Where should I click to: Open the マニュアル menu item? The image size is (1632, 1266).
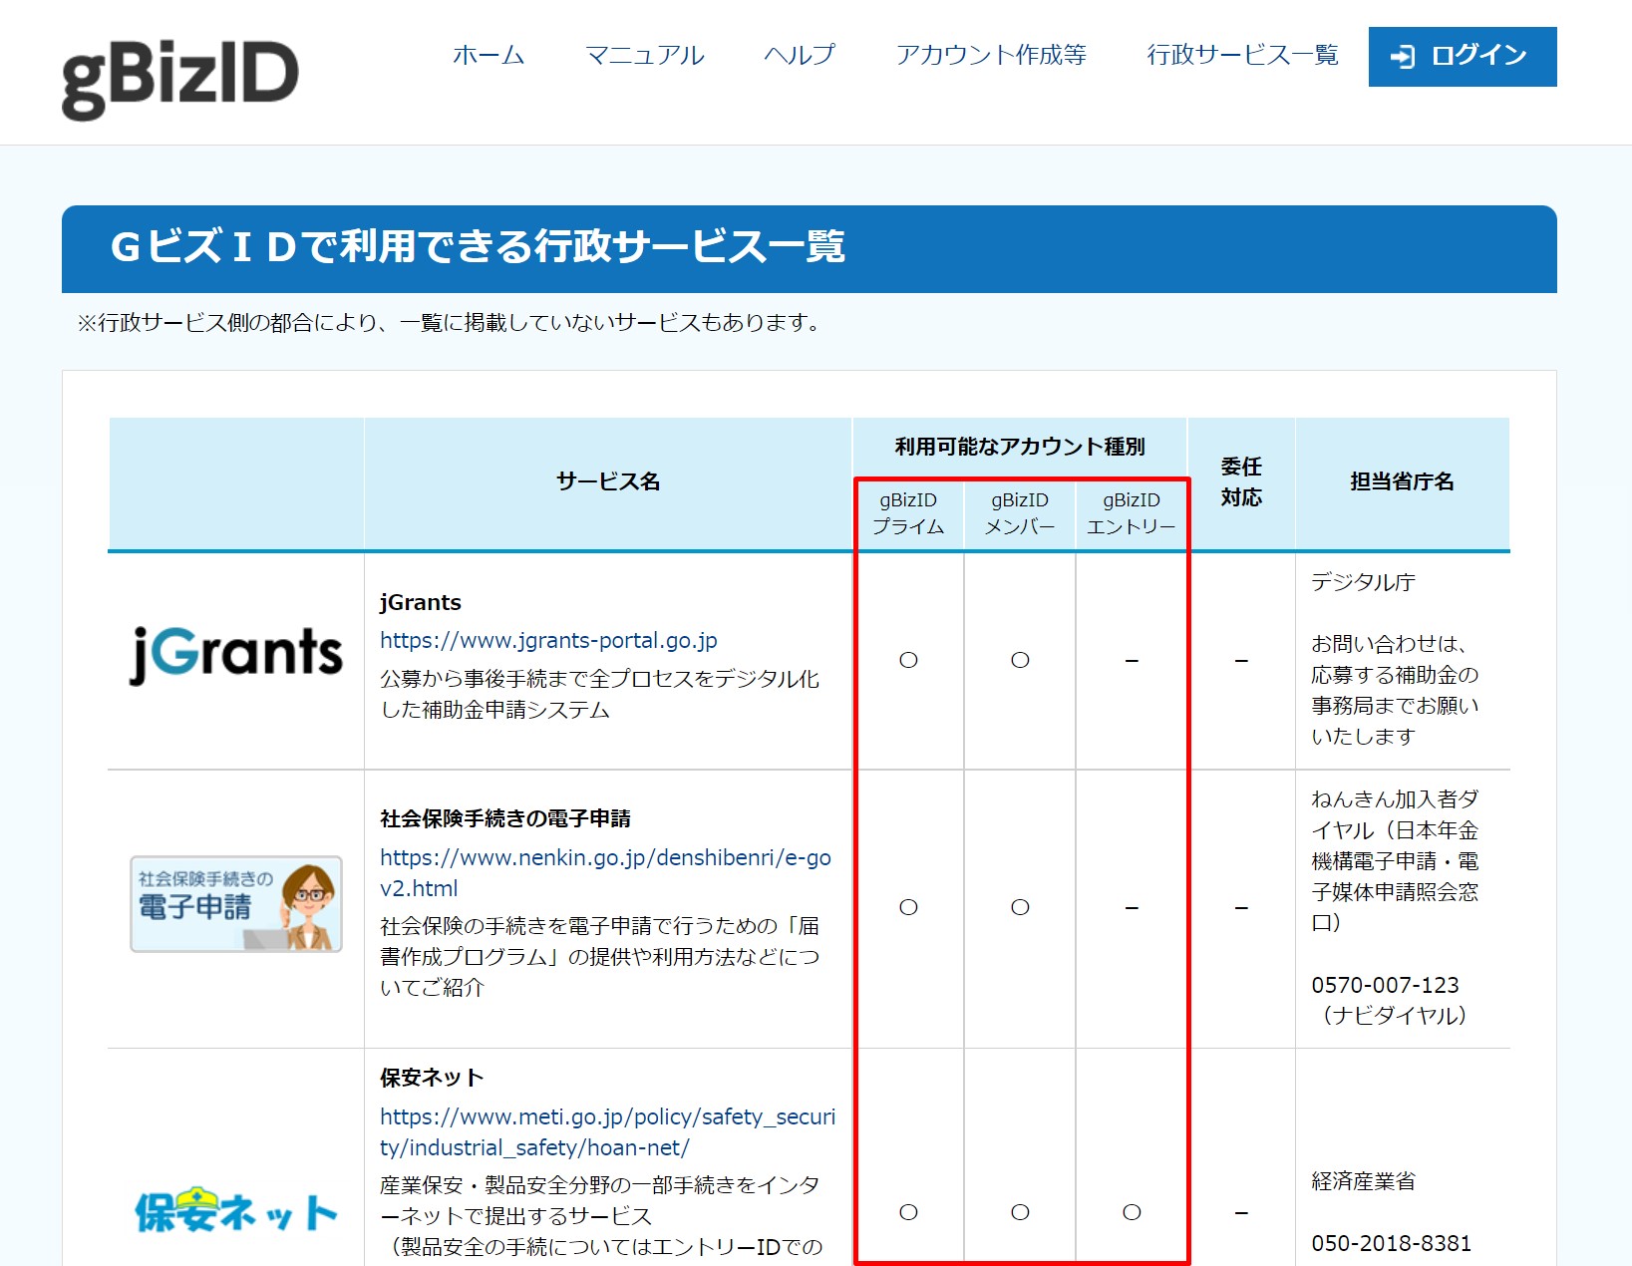[x=646, y=57]
